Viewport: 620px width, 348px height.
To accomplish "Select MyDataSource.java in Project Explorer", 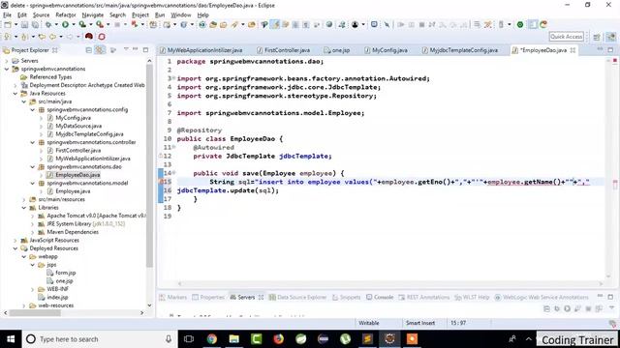I will coord(78,127).
